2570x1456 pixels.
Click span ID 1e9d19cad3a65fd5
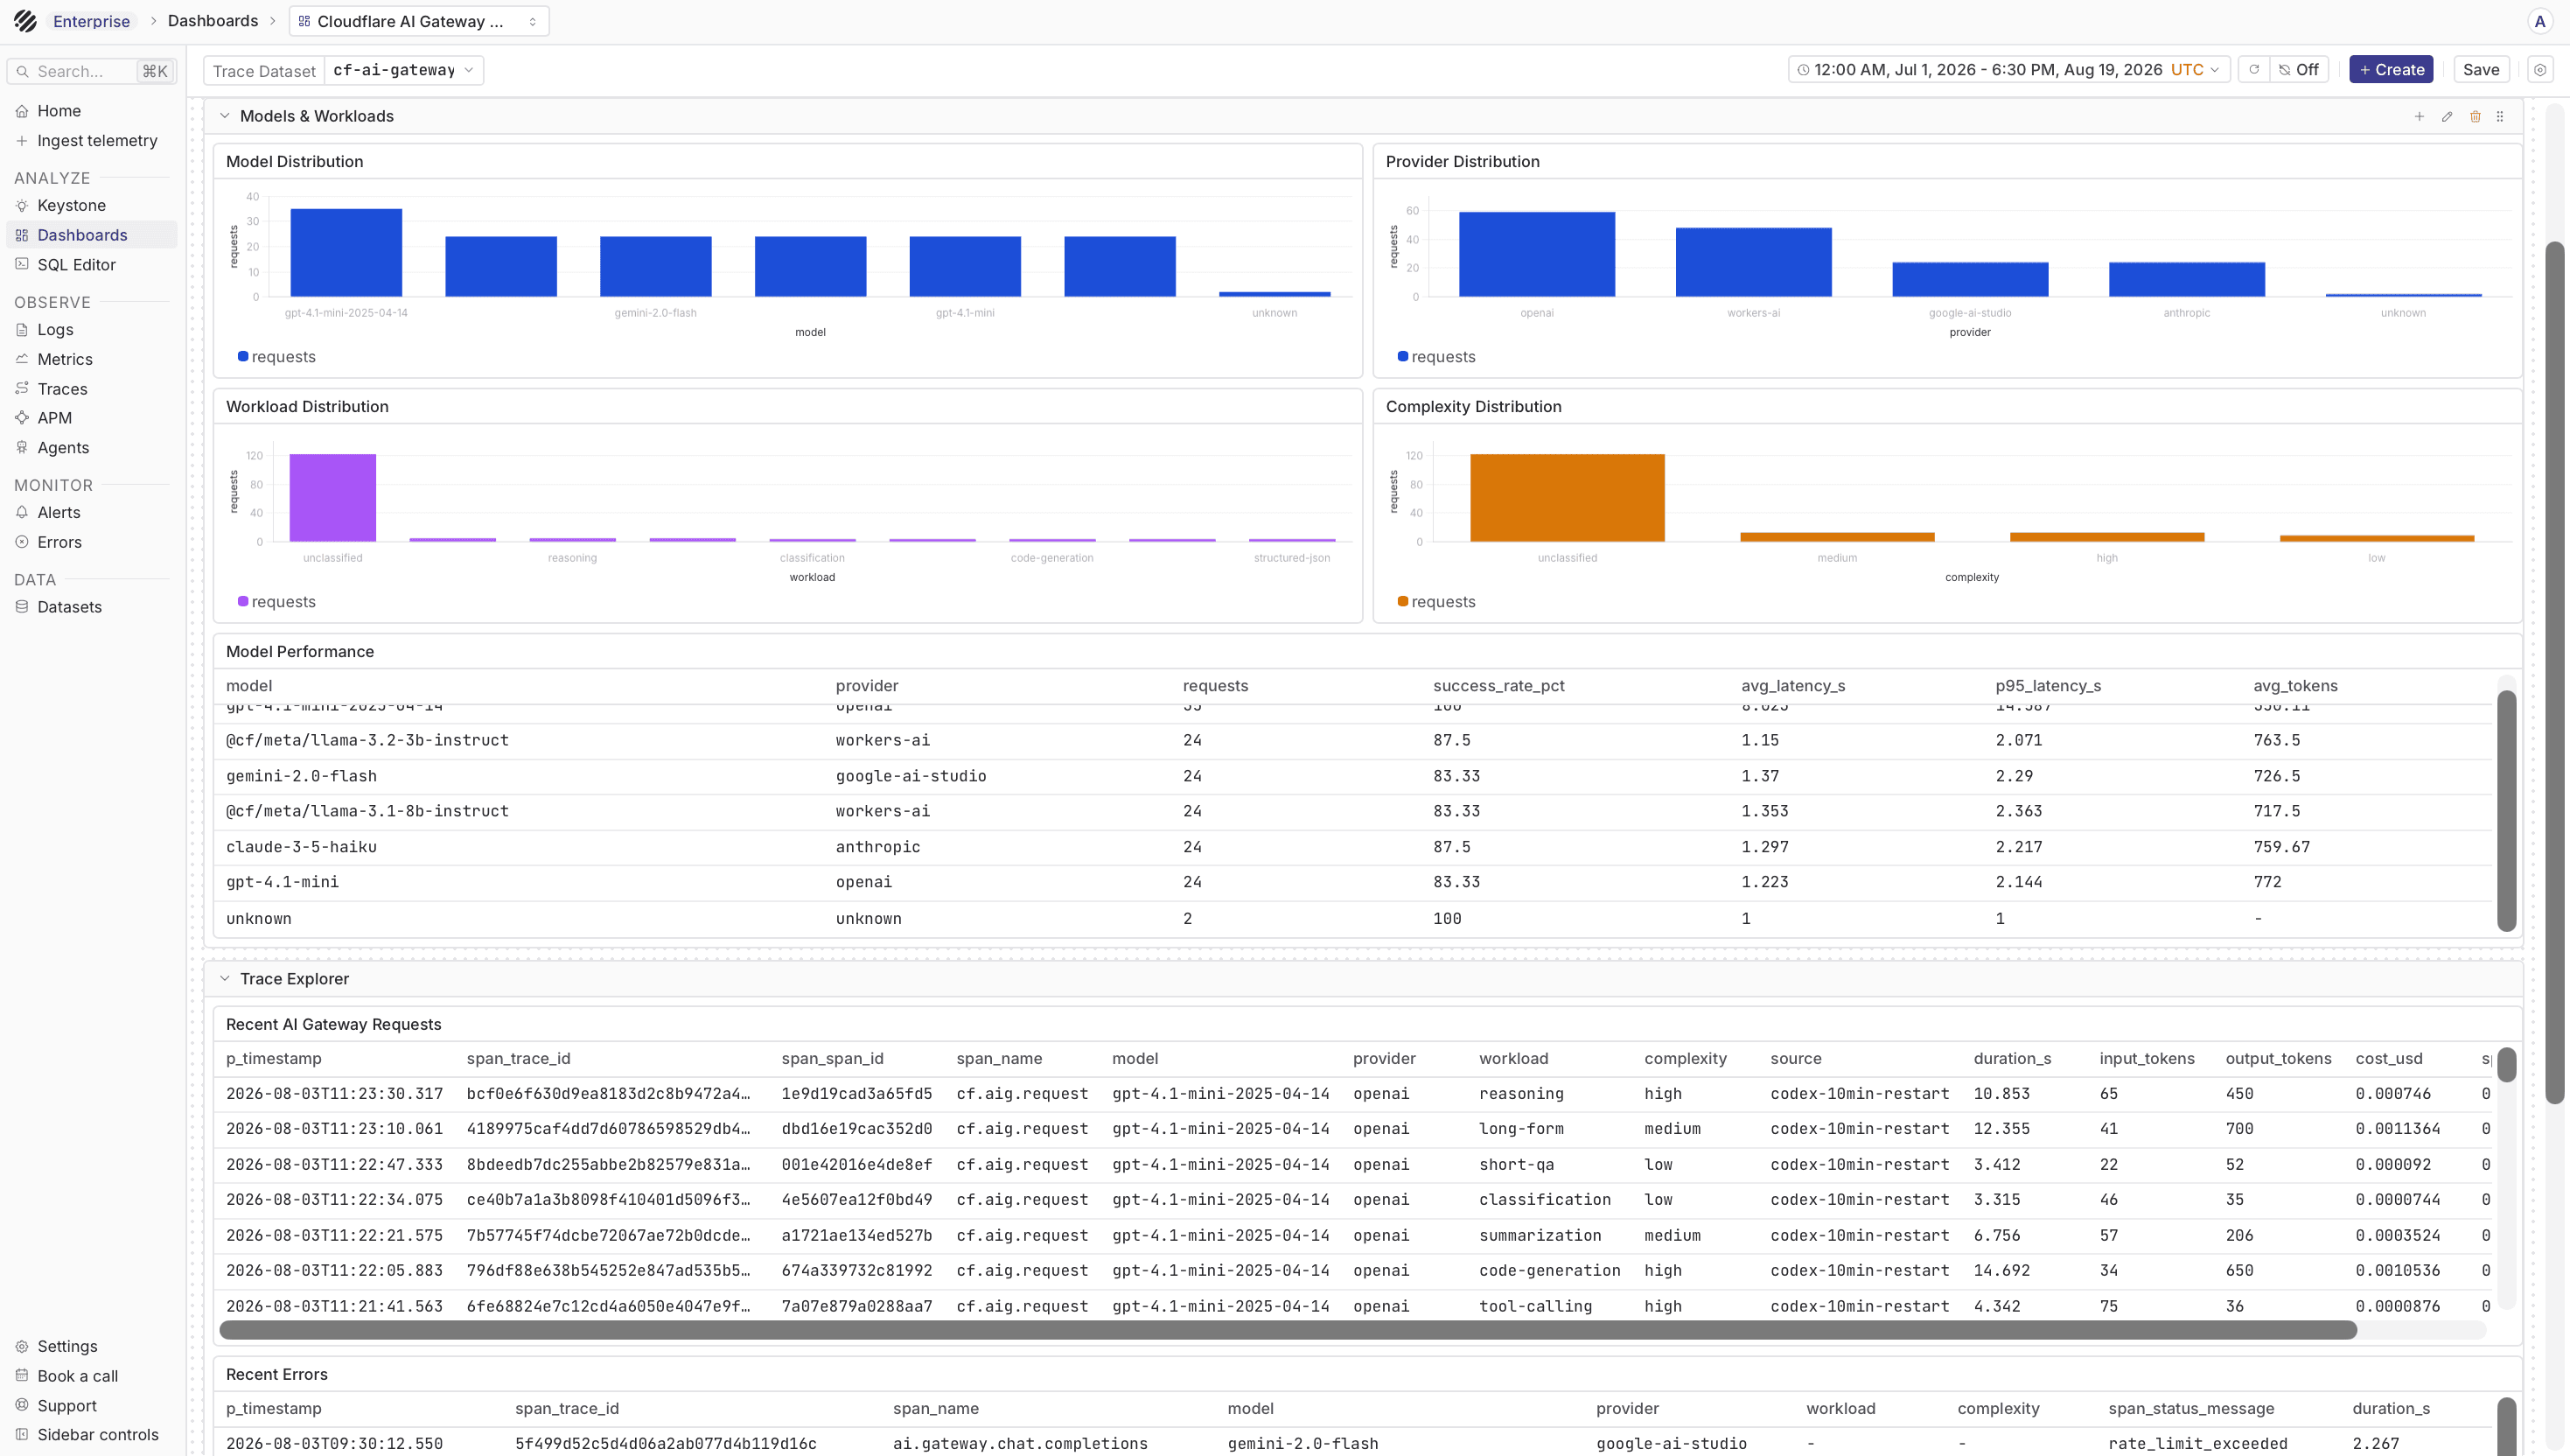[856, 1094]
